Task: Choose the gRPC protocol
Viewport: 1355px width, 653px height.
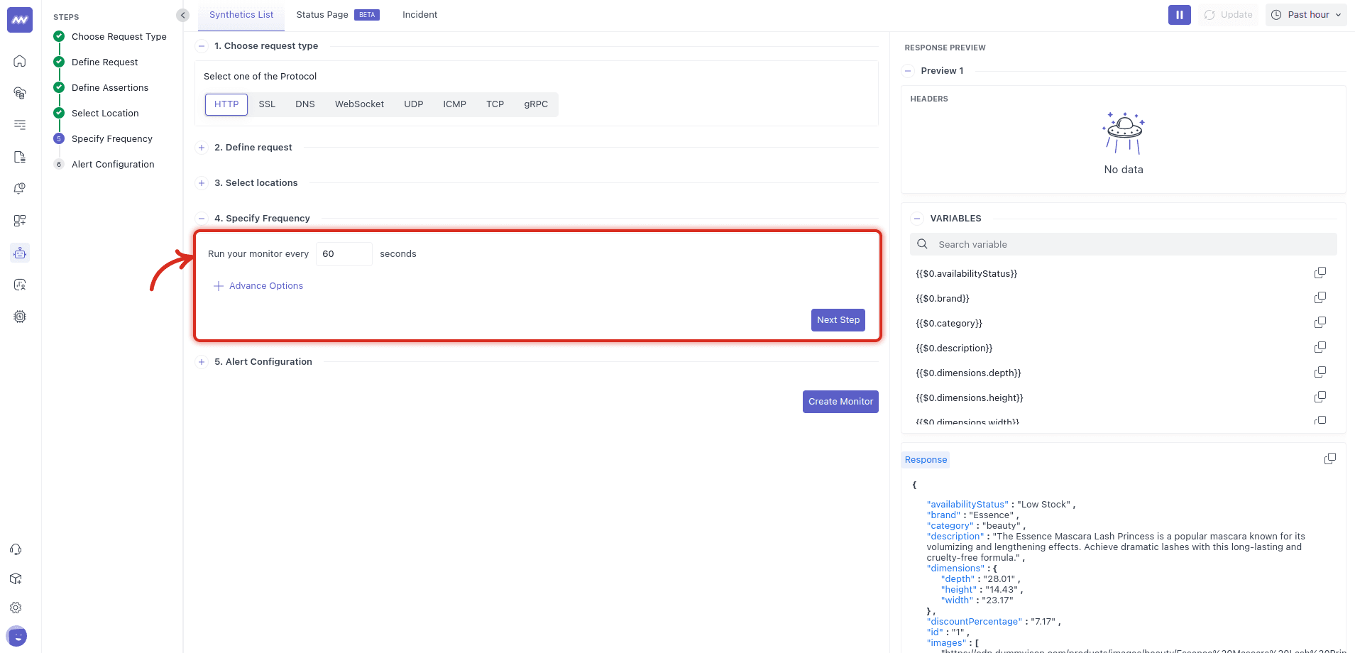Action: pos(536,104)
